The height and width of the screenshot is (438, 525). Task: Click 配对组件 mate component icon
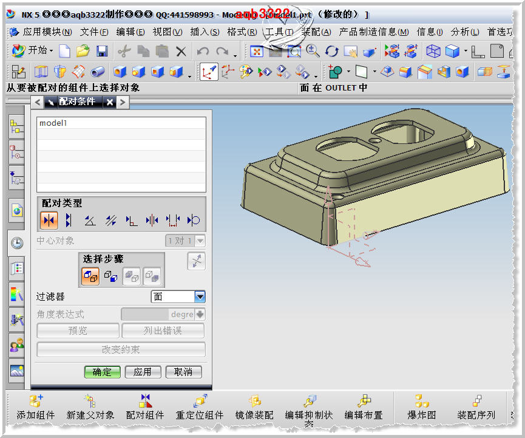(x=145, y=407)
